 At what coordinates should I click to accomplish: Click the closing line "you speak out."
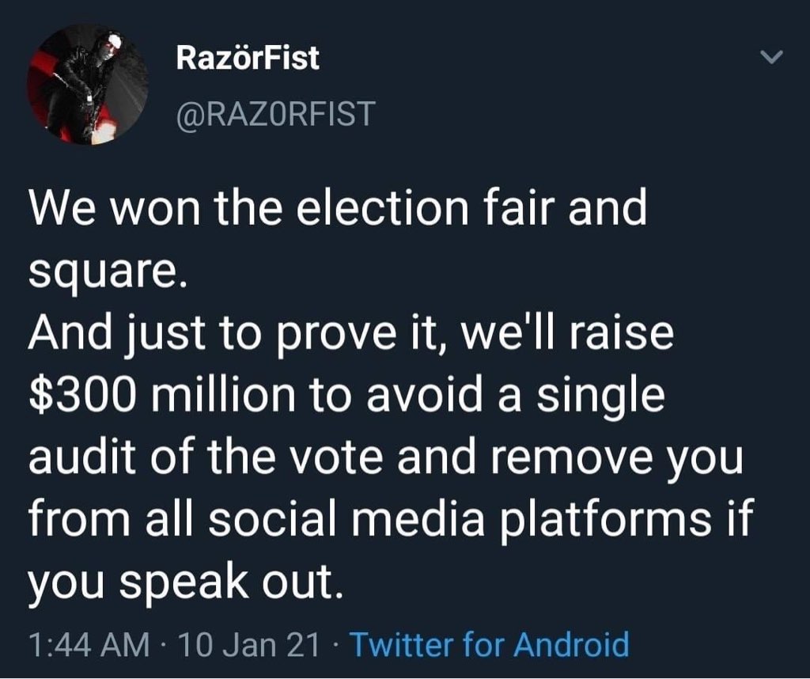[186, 583]
